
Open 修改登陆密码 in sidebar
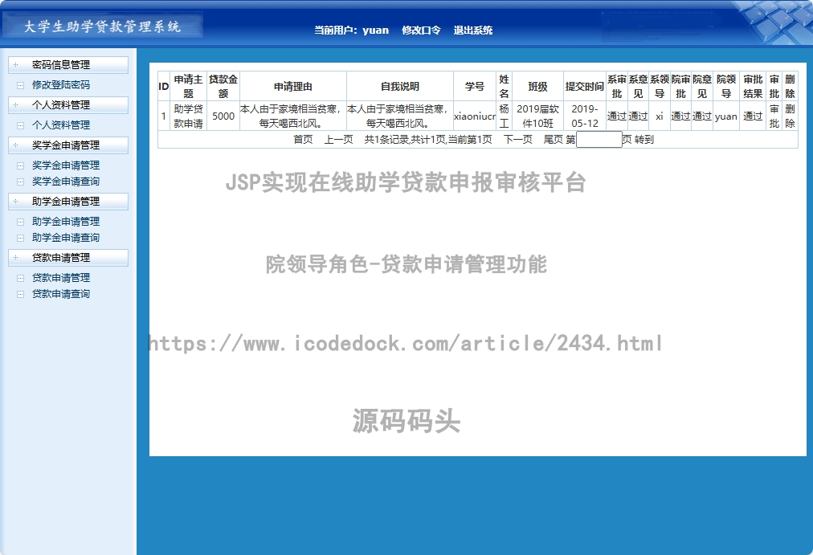(61, 84)
